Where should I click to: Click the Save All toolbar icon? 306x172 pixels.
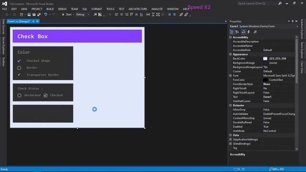tap(39, 14)
